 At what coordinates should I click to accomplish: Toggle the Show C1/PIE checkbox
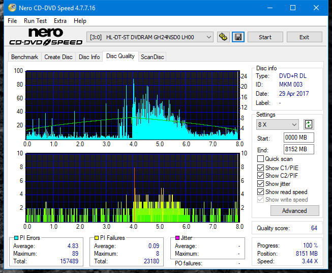(x=260, y=168)
